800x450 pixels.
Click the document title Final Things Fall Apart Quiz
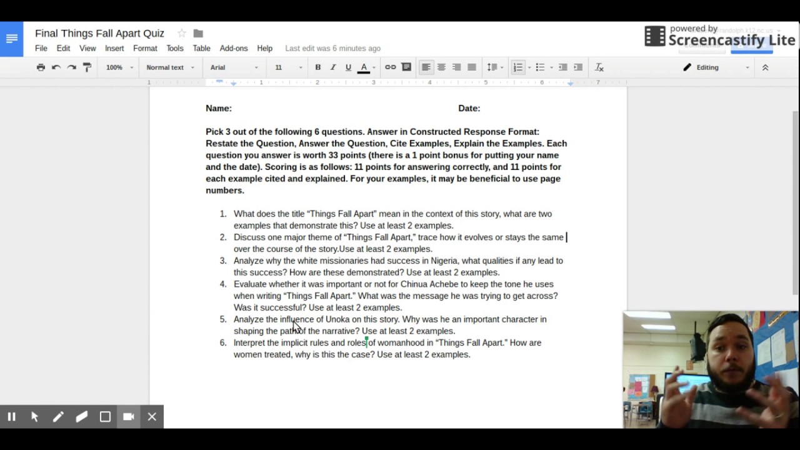coord(99,33)
